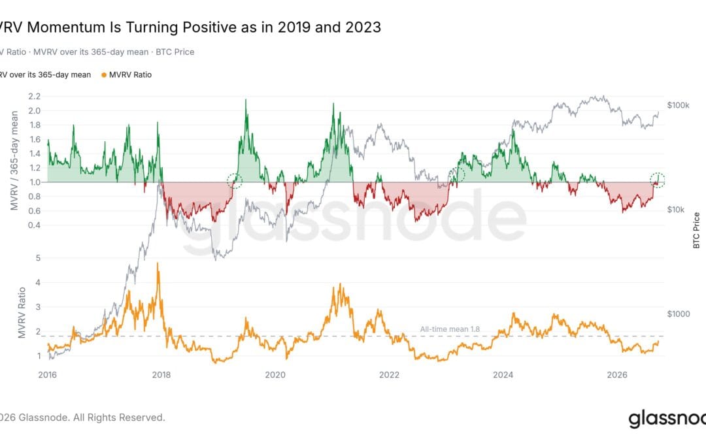Click the Glassnode All Rights Reserved text
The height and width of the screenshot is (441, 706).
coord(82,417)
